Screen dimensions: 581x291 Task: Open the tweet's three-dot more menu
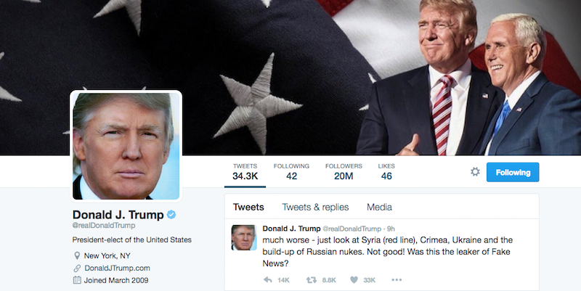(x=397, y=280)
